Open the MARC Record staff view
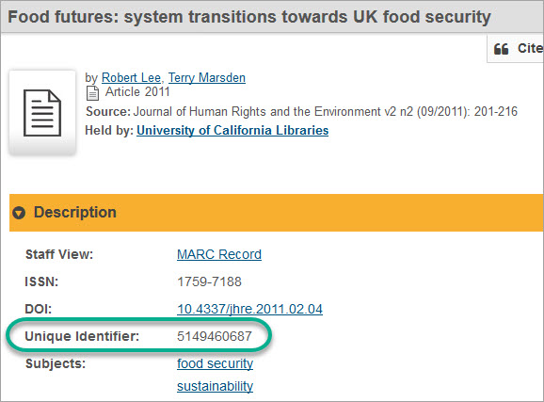Viewport: 544px width, 402px height. 219,254
